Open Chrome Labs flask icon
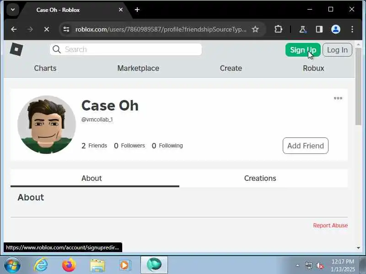The height and width of the screenshot is (274, 366). click(303, 29)
